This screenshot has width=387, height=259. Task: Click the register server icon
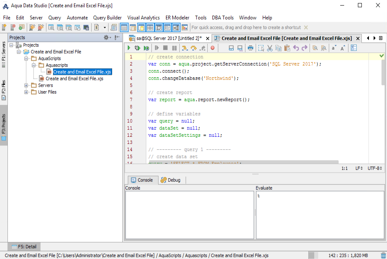pyautogui.click(x=4, y=28)
